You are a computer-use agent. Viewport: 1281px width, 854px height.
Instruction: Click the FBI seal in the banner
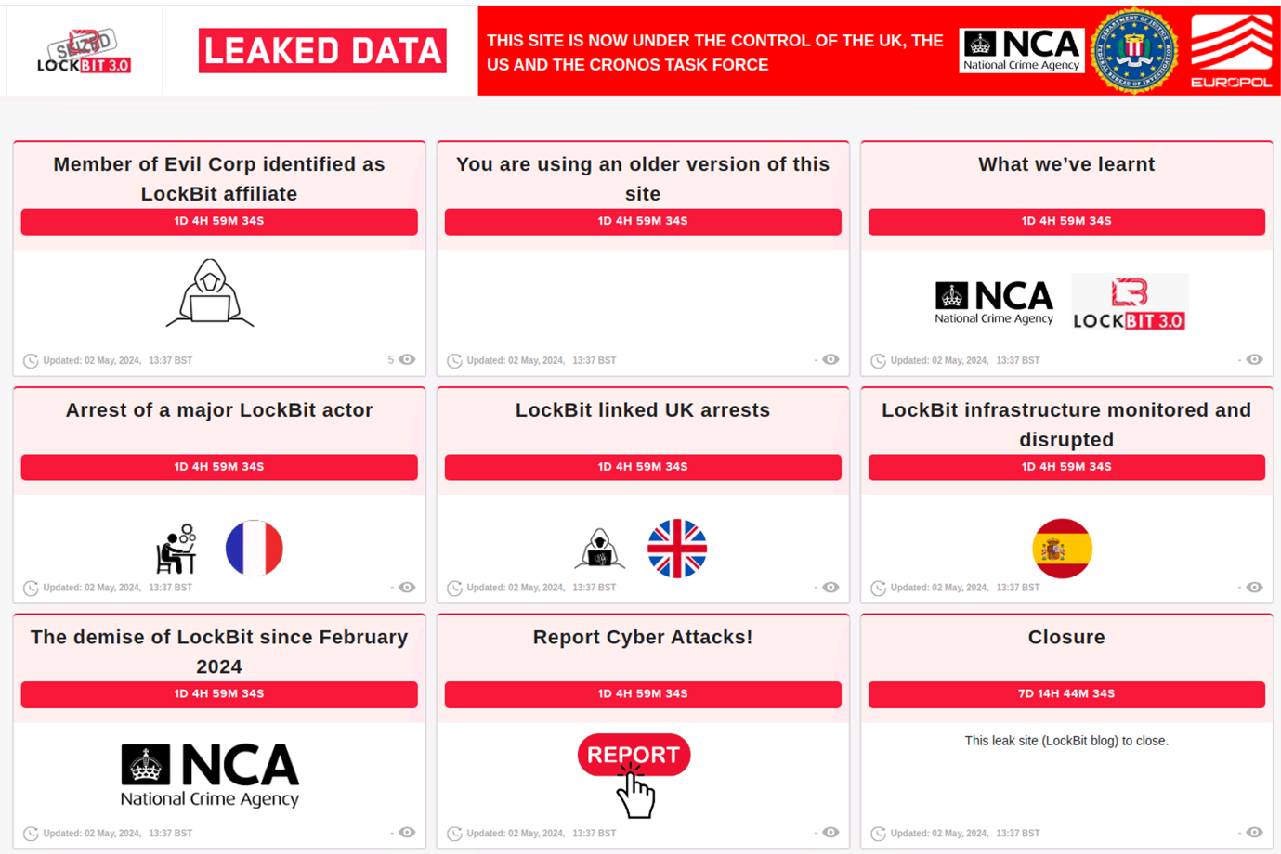[1134, 51]
